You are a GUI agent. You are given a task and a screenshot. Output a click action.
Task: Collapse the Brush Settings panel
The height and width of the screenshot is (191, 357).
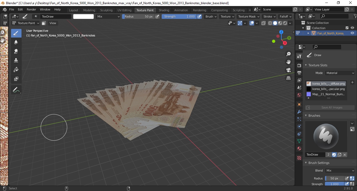pyautogui.click(x=306, y=163)
